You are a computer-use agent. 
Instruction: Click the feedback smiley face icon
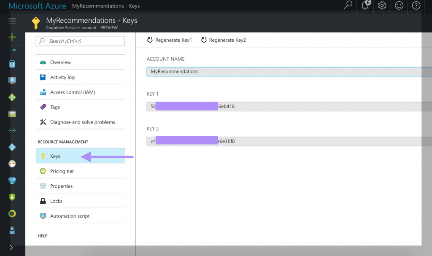399,5
